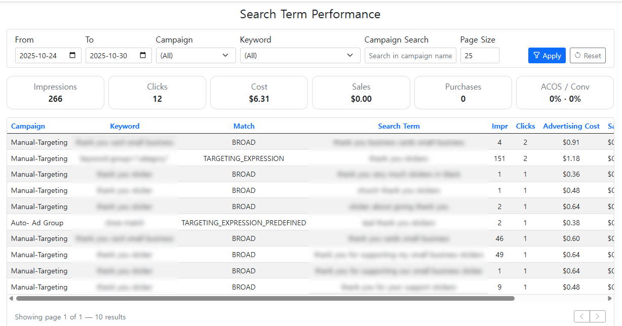
Task: Sort by Search Term column header
Action: click(x=399, y=126)
